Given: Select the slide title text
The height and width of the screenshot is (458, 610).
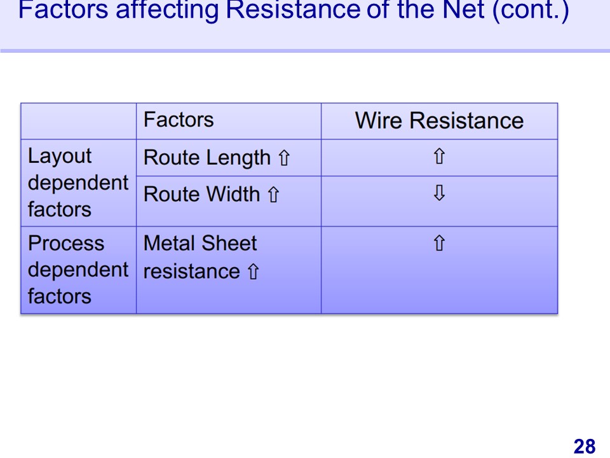Looking at the screenshot, I should coord(293,11).
